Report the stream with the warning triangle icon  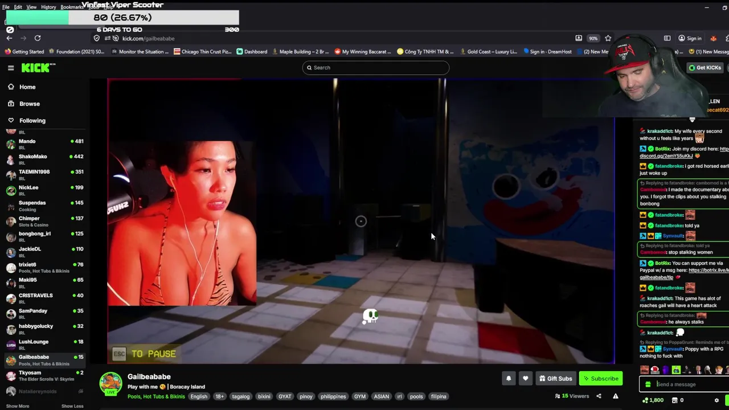click(615, 396)
